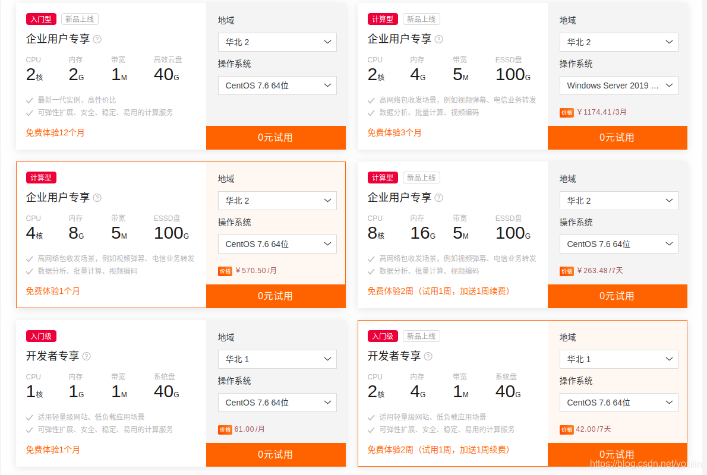The image size is (707, 475).
Task: Click help icon beside 企业用户专享 in 2核4G 计算型 card
Action: tap(438, 39)
